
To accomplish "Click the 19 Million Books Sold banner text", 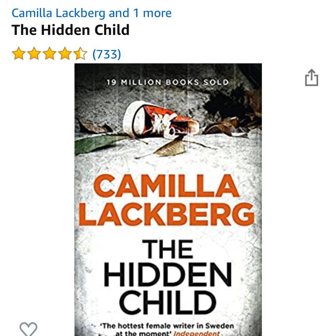I will point(168,82).
